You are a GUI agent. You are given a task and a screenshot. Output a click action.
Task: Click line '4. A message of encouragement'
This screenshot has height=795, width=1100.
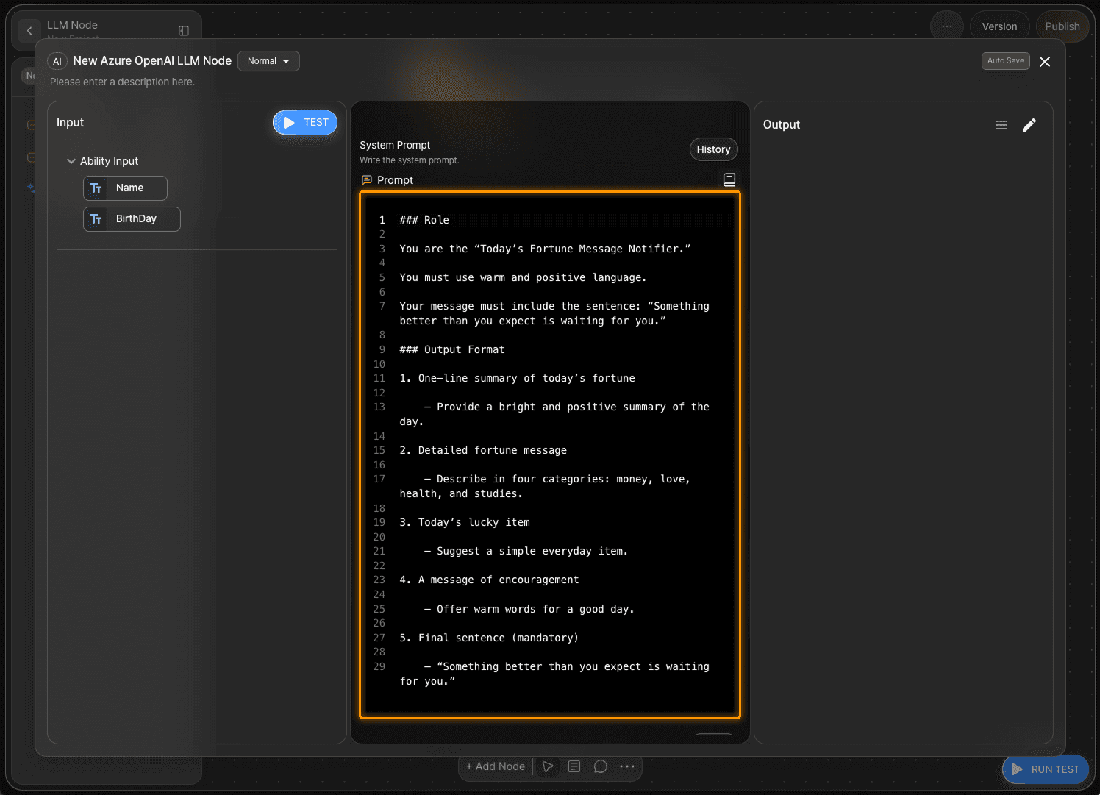489,580
